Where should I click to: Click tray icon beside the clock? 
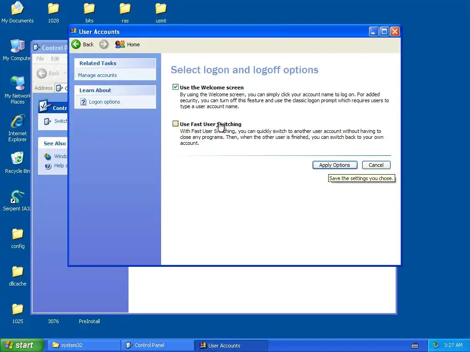[x=436, y=345]
